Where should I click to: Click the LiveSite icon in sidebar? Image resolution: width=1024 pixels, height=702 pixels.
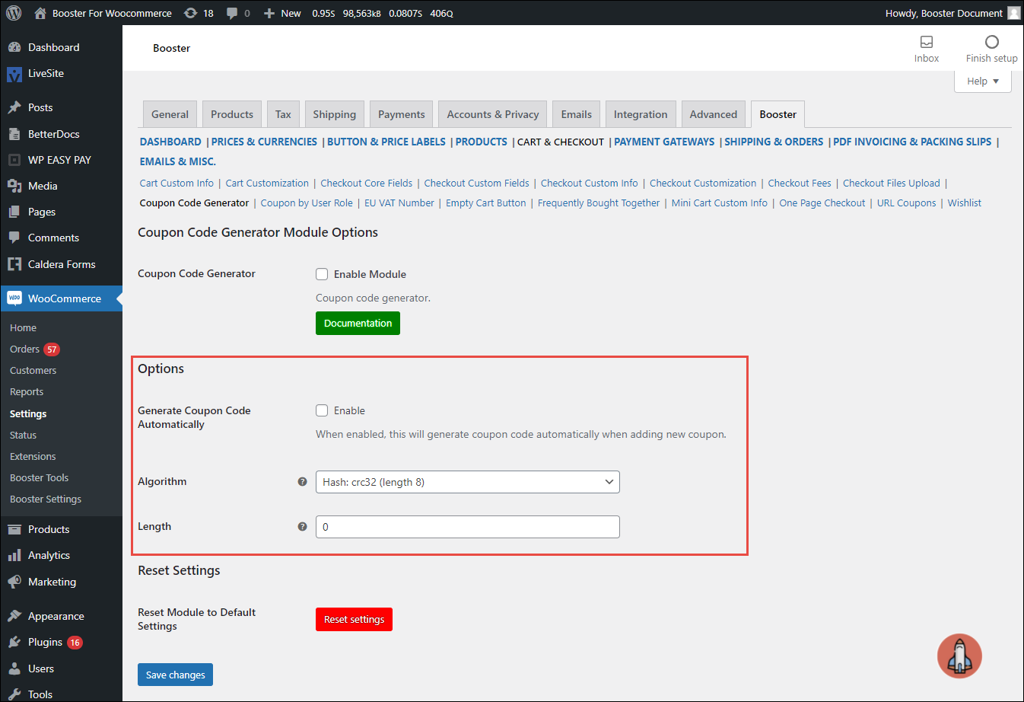point(14,74)
